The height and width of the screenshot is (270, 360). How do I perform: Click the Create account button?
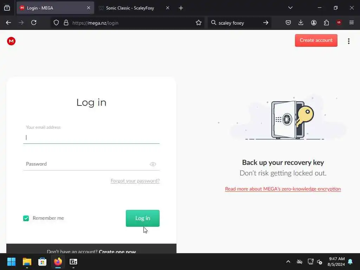(x=316, y=40)
